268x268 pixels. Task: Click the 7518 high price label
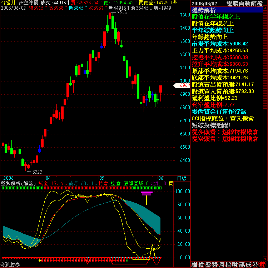121,12
